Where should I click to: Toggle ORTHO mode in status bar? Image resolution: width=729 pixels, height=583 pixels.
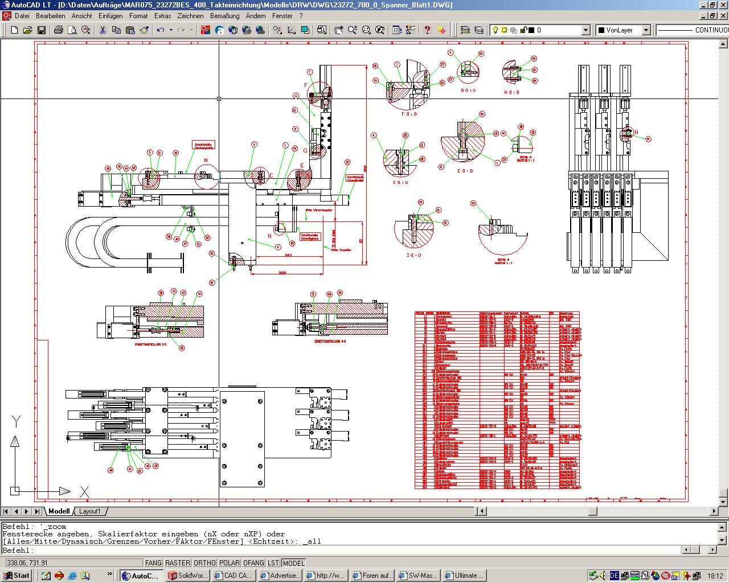point(204,563)
